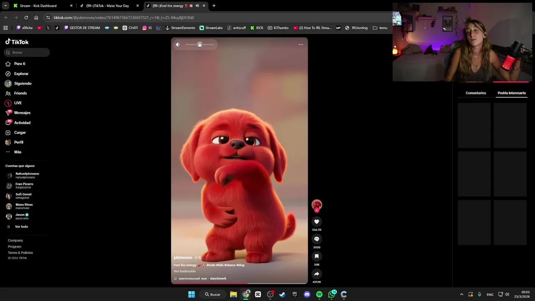
Task: Open comments via the speech bubble icon
Action: pos(316,239)
